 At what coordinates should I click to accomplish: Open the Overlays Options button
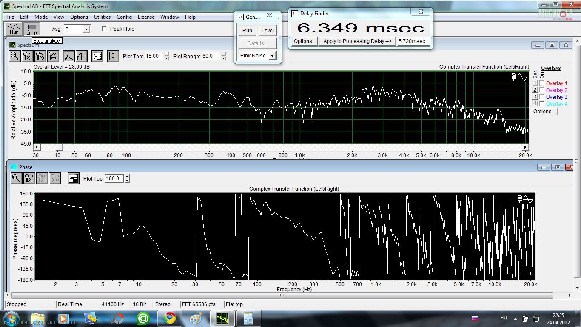pyautogui.click(x=544, y=112)
